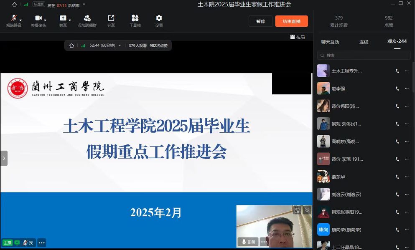Click the audience 搜索 search field

click(364, 55)
